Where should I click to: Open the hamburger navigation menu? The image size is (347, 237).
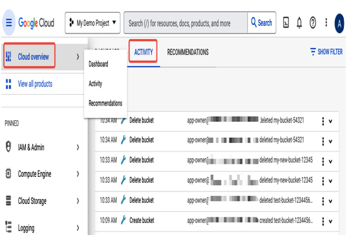[9, 23]
